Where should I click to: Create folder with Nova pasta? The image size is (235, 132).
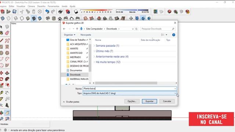click(86, 35)
